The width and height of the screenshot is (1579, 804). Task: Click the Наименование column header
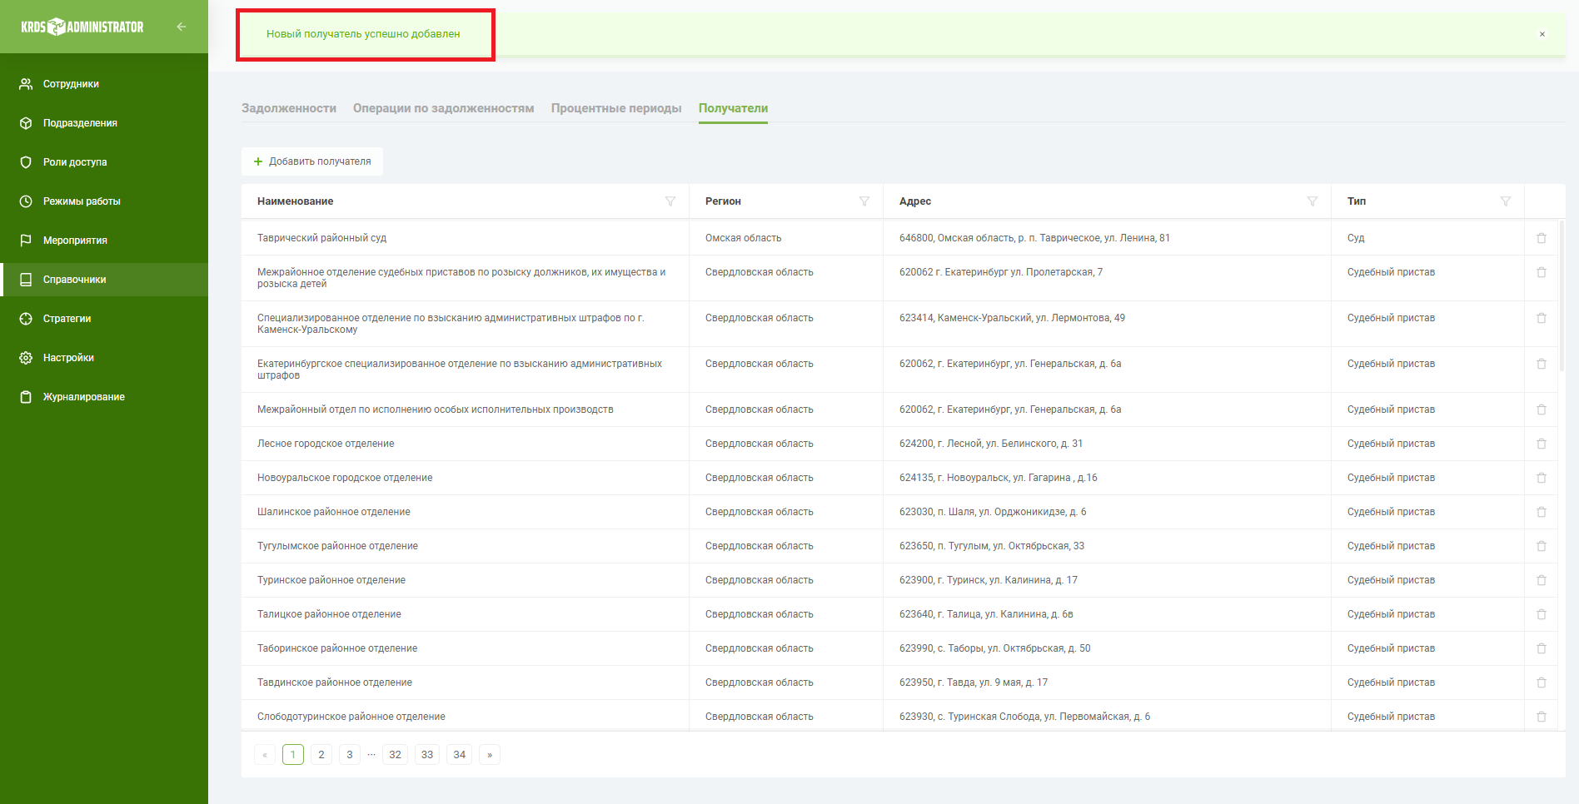point(295,201)
